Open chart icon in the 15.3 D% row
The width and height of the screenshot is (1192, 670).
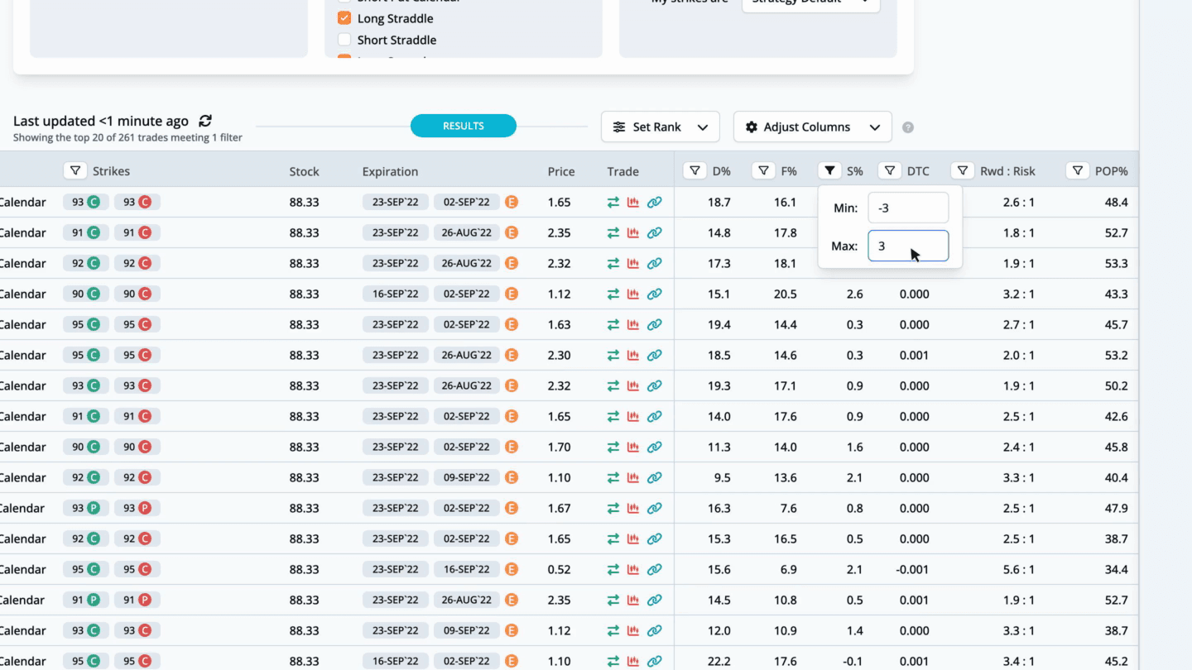[x=633, y=538]
